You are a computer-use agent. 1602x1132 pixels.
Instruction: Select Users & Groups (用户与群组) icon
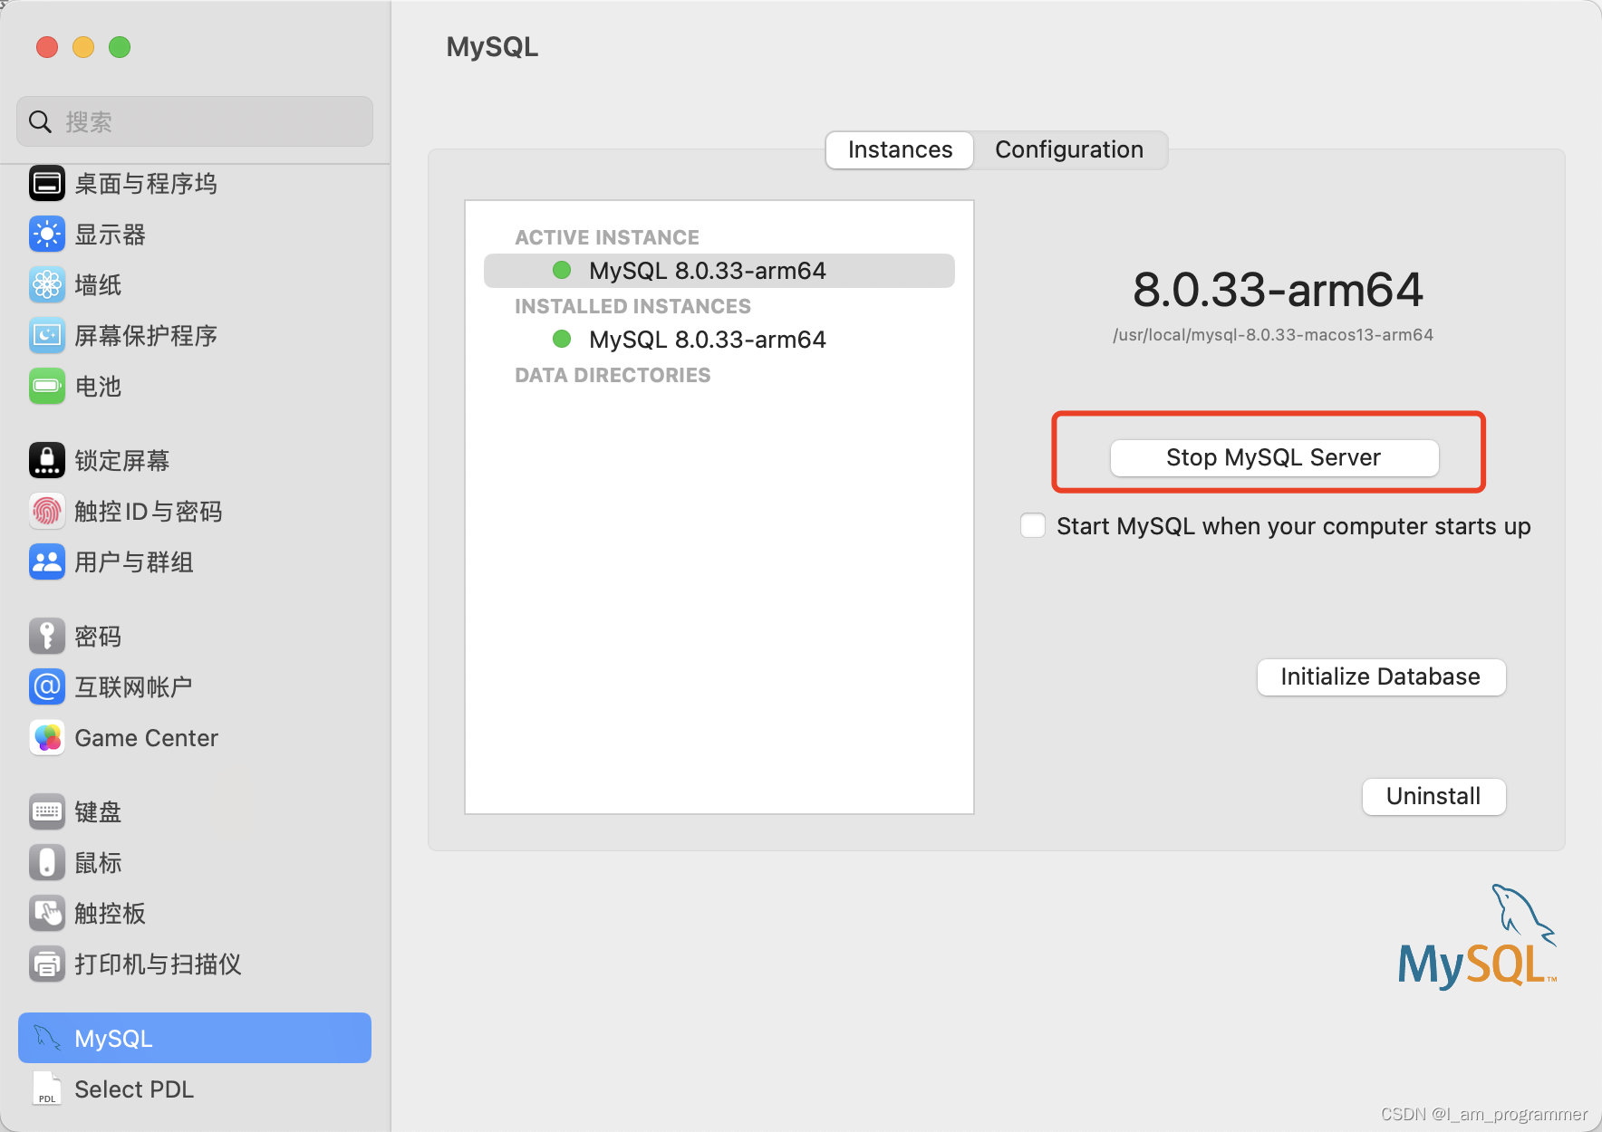(47, 562)
